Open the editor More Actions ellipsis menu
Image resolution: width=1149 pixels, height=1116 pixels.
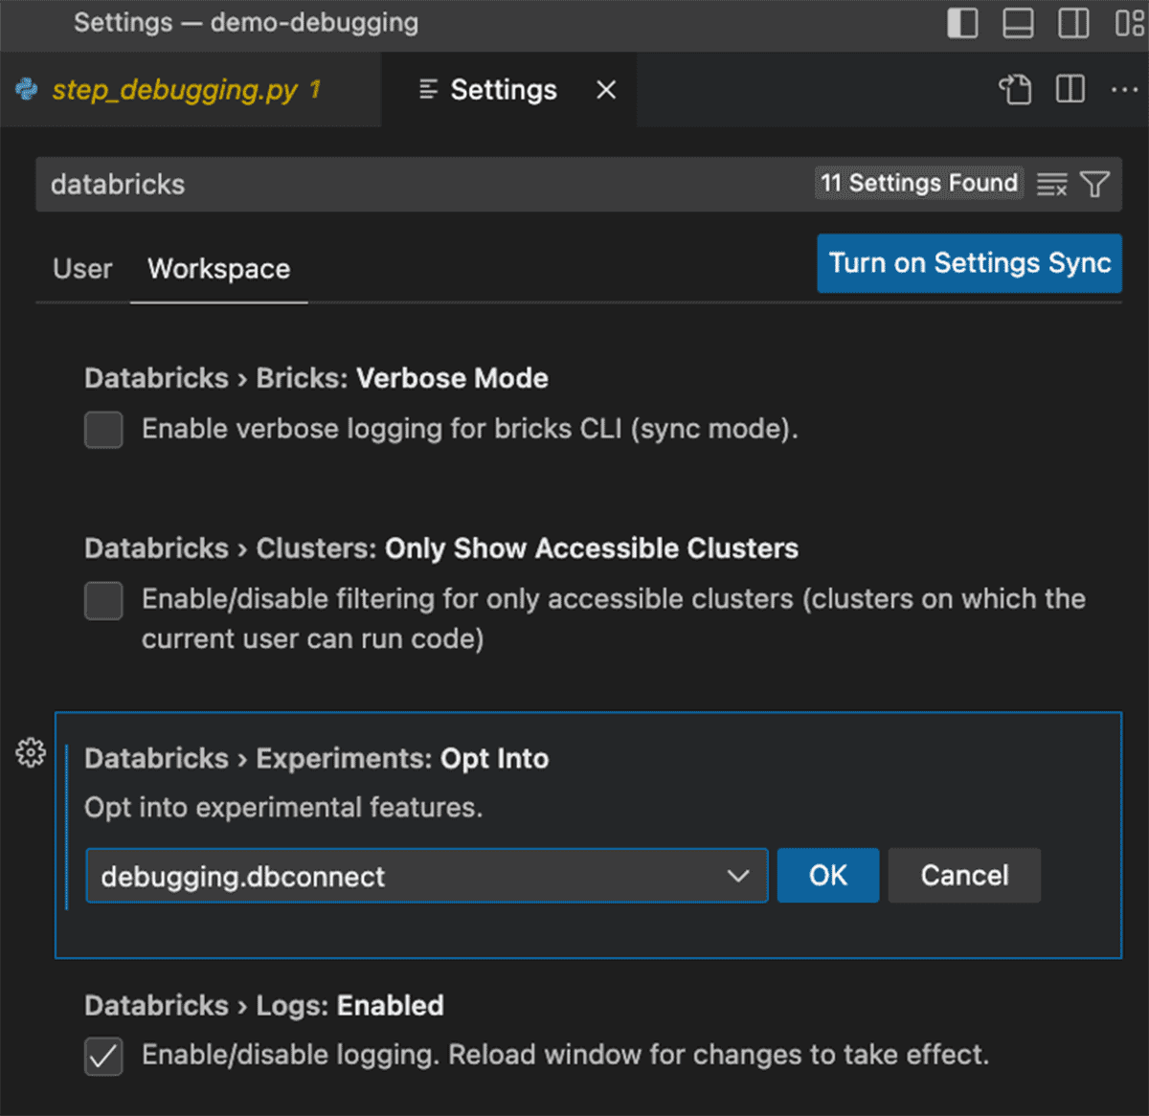tap(1124, 90)
